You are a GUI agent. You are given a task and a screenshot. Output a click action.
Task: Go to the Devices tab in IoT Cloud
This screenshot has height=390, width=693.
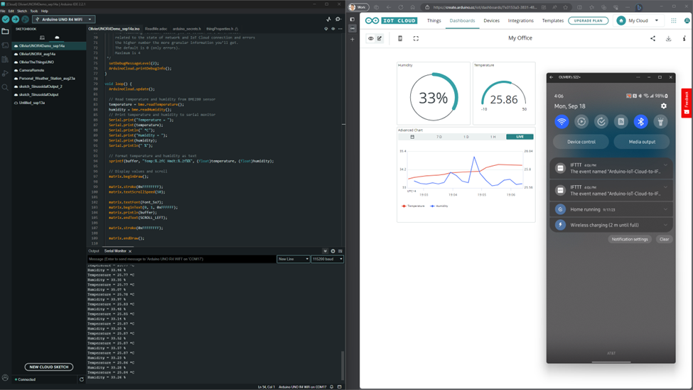pos(491,21)
